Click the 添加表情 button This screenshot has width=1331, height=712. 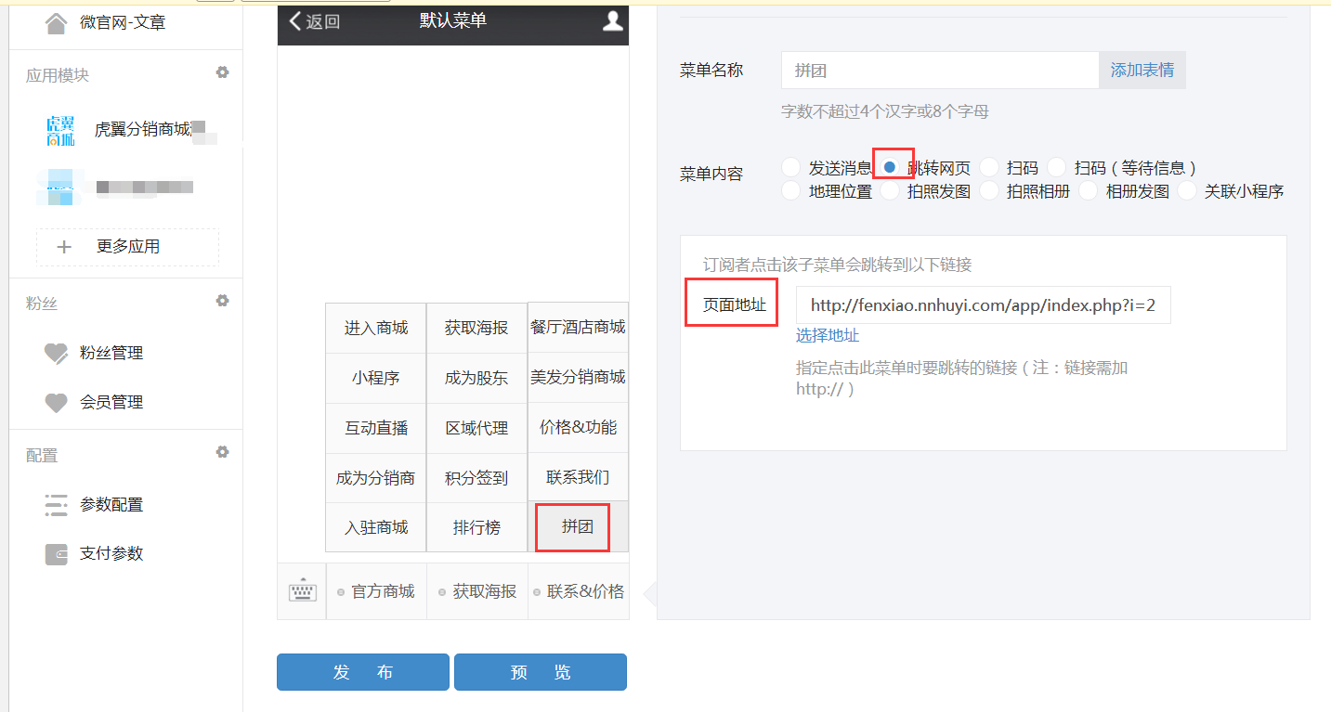1142,70
